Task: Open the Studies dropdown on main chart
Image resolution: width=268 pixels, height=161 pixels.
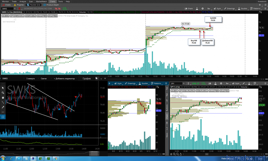Action: tap(243, 9)
